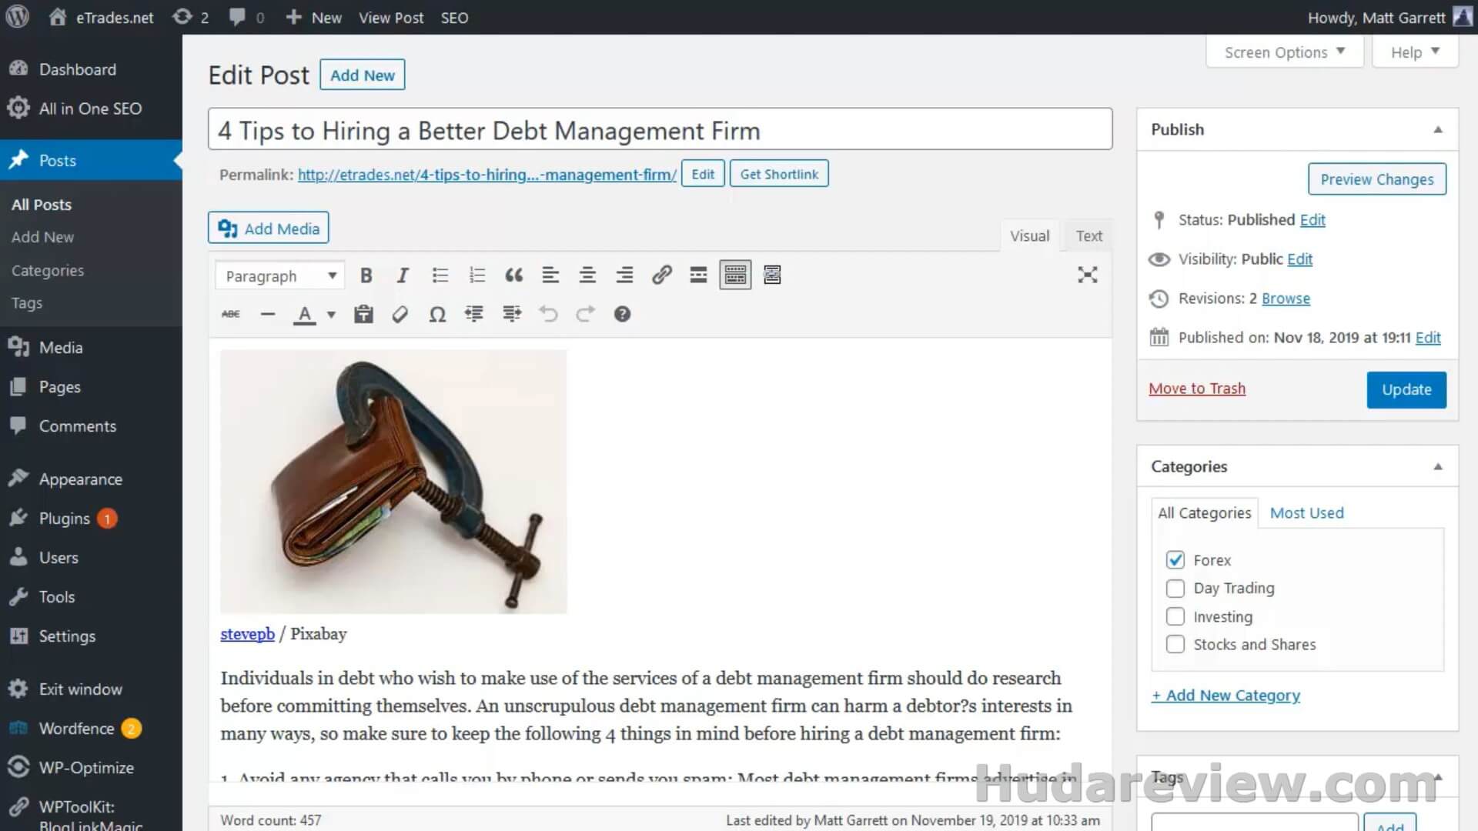This screenshot has width=1478, height=831.
Task: Collapse the Publish box
Action: 1437,129
